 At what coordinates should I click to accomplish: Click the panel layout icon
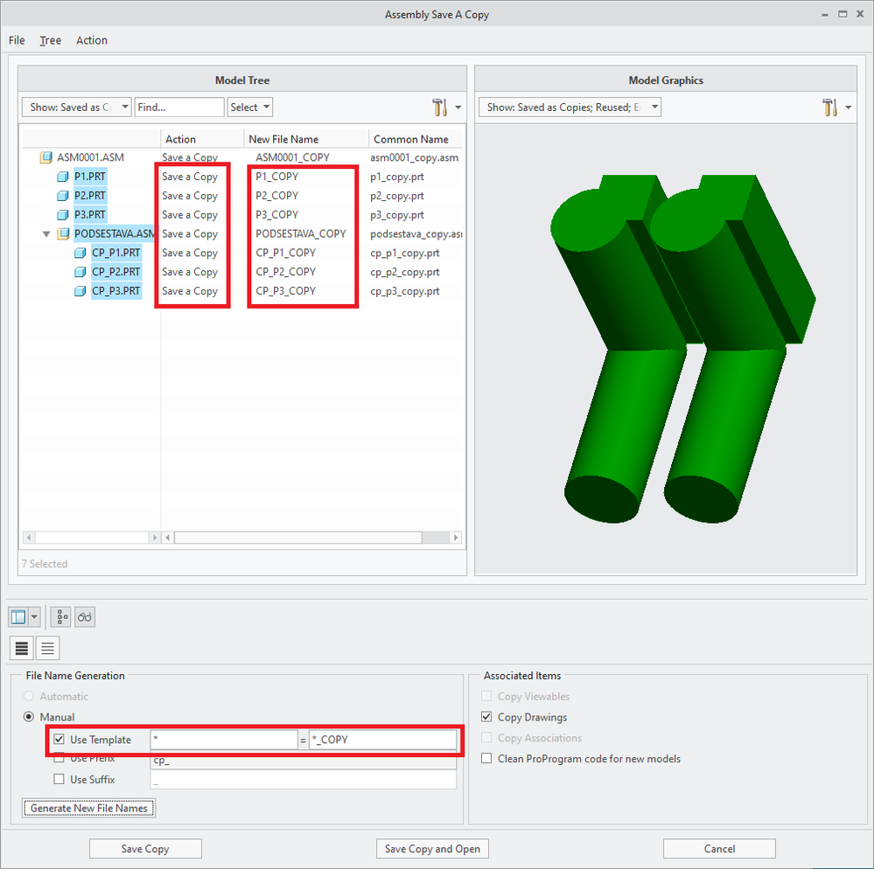pos(19,617)
